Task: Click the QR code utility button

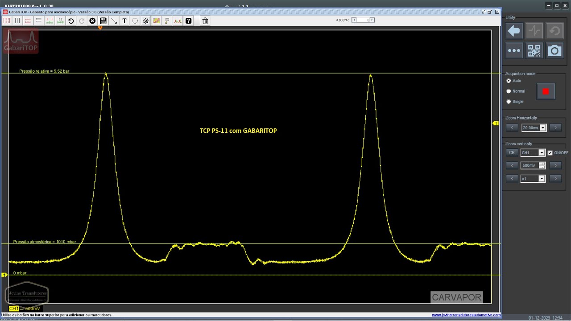Action: click(x=534, y=50)
